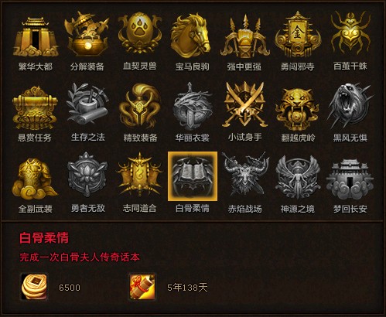The height and width of the screenshot is (317, 386).
Task: Select the 赤焰战场 horned skull icon
Action: (245, 174)
